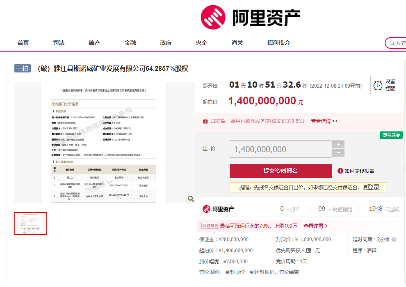Click the small 阿里资产 logo in stats bar
The height and width of the screenshot is (287, 406).
click(x=218, y=209)
